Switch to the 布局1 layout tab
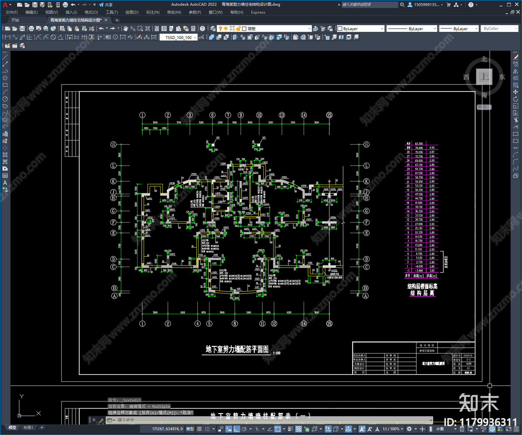This screenshot has height=435, width=522. pos(28,427)
